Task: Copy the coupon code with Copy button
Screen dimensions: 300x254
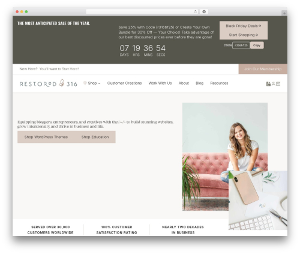Action: [257, 45]
